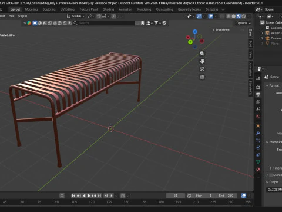Click the asset Search input field

point(104,23)
